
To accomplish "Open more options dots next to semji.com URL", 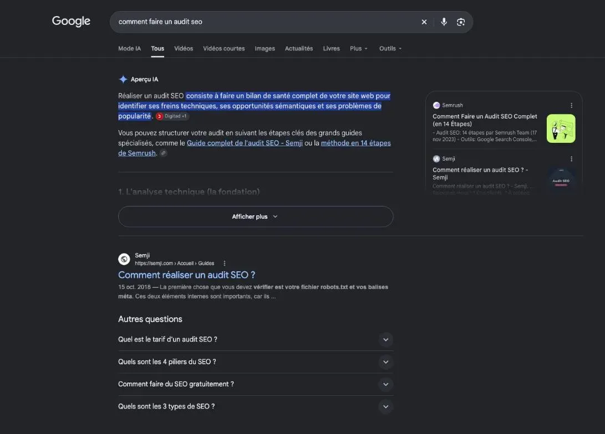I will (x=225, y=263).
